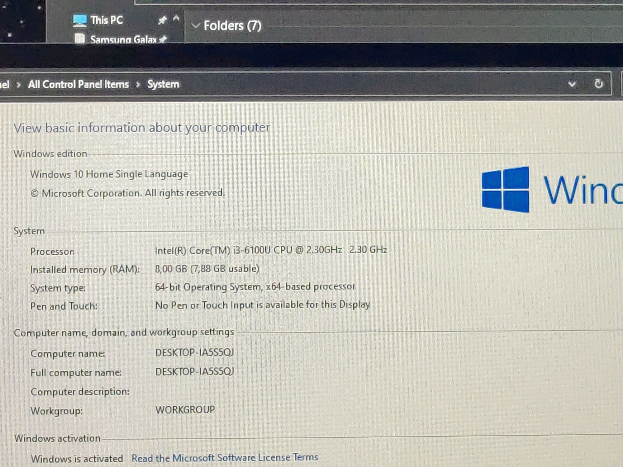Click the 'System type:' label
The width and height of the screenshot is (623, 467).
tap(58, 288)
